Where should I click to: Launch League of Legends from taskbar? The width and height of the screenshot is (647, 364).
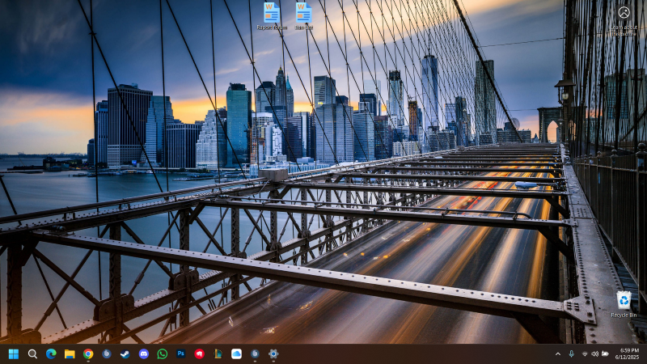[x=218, y=353]
